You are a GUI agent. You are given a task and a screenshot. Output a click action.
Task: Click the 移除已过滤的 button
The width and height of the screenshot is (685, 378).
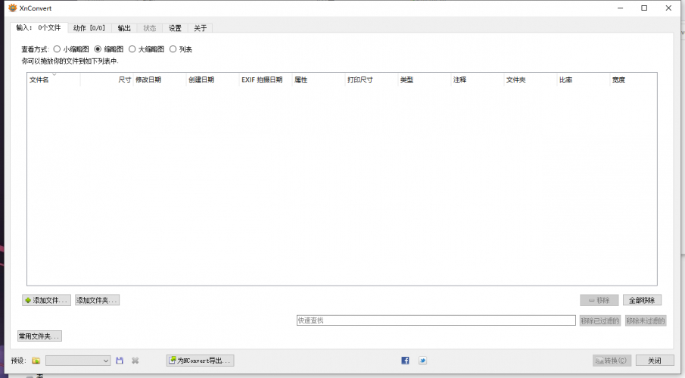[x=599, y=320]
